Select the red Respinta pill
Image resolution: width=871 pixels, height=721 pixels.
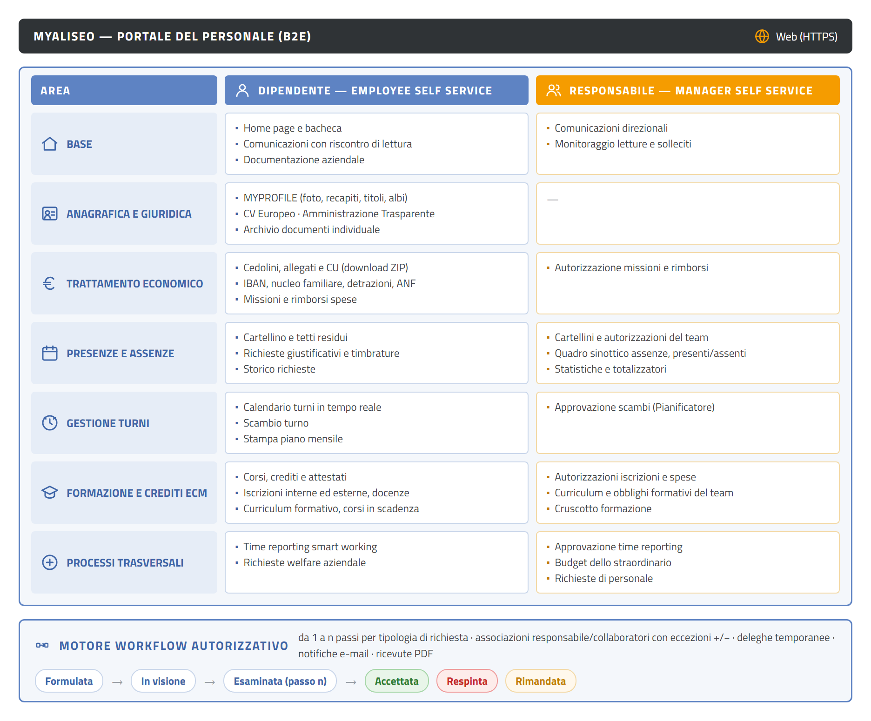[x=467, y=681]
